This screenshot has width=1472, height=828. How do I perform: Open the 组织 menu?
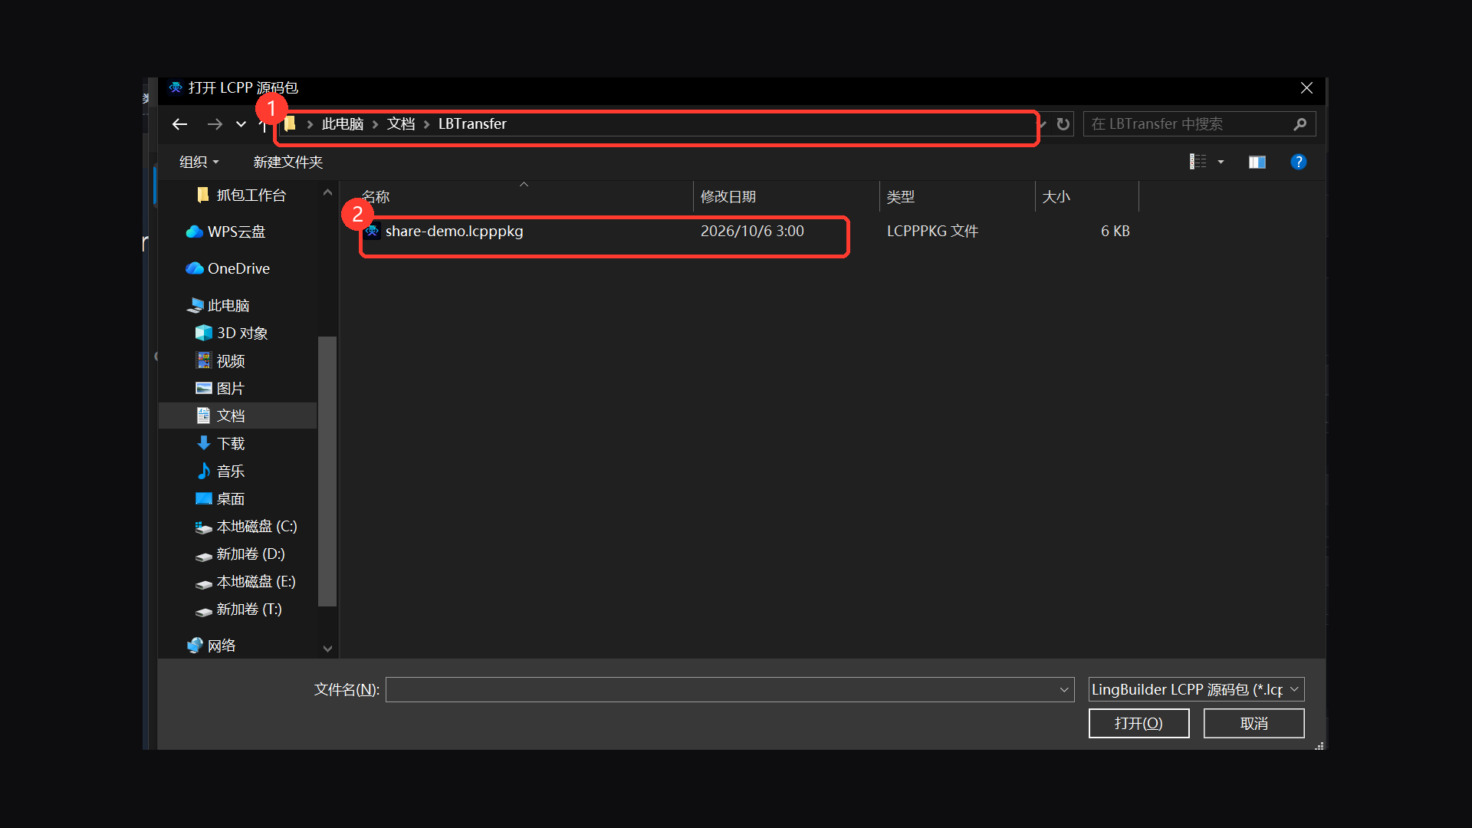(199, 162)
